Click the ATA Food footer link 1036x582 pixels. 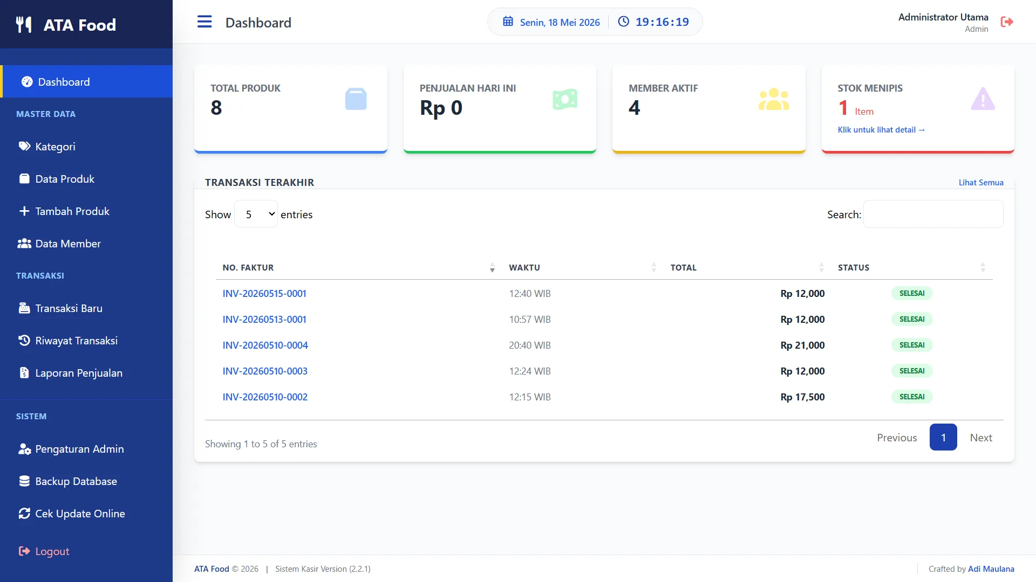click(x=212, y=569)
